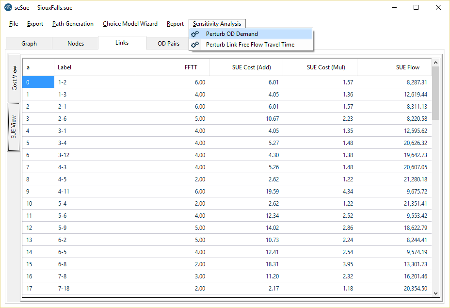Select the Cost View vertical tab

[14, 78]
